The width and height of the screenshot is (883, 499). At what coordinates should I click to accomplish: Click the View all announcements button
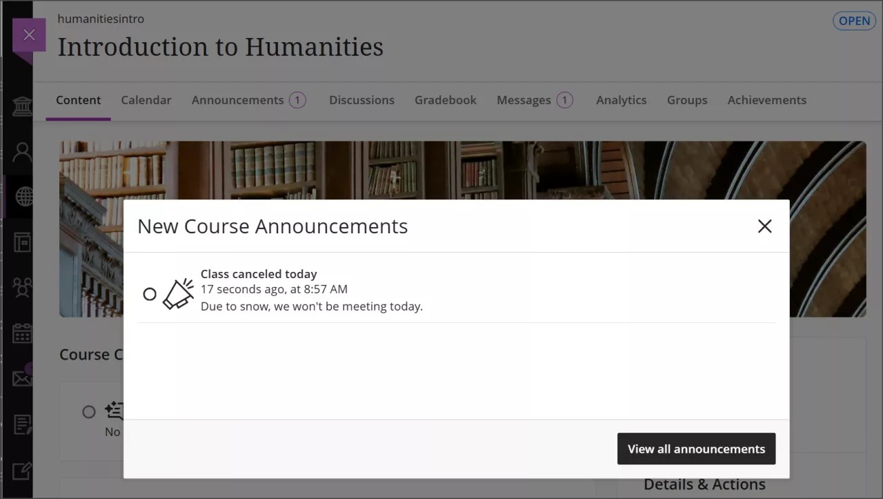696,449
